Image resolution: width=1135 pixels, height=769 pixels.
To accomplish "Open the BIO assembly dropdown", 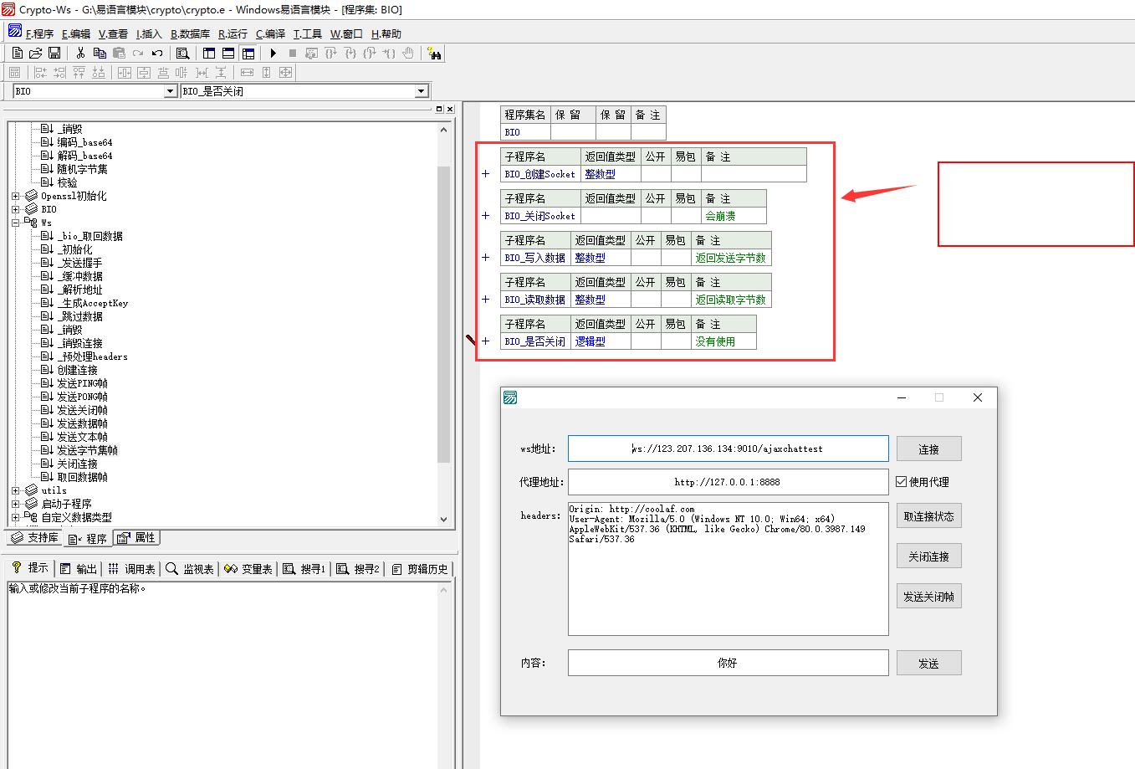I will [x=170, y=91].
